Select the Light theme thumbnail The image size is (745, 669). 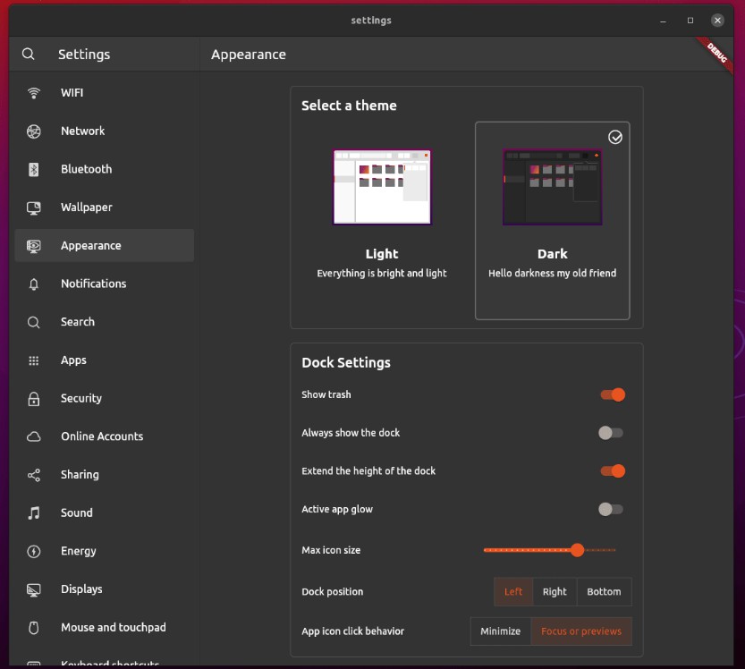382,187
